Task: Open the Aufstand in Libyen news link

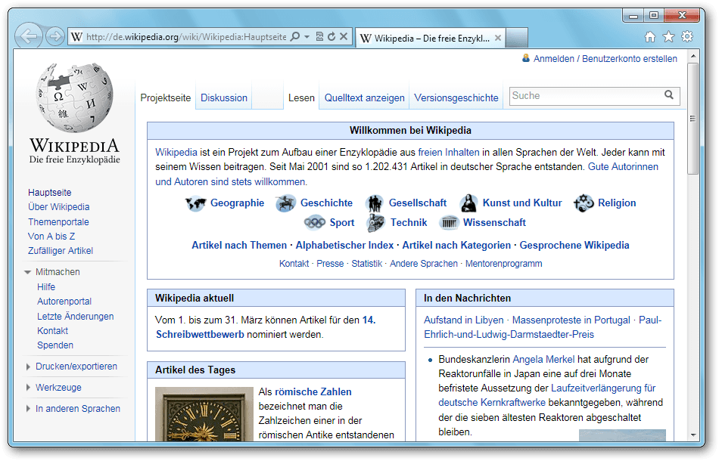Action: pos(464,320)
